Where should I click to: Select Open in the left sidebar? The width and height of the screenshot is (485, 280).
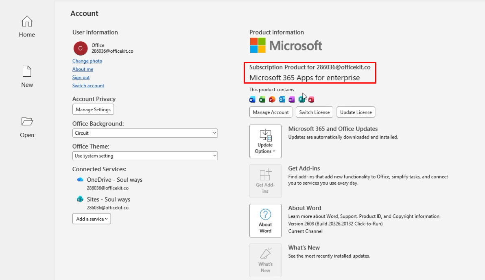pyautogui.click(x=27, y=127)
